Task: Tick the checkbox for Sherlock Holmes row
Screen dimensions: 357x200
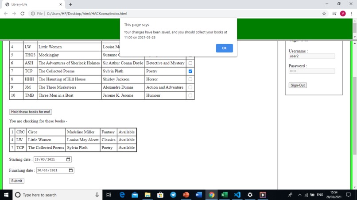Action: pos(190,63)
